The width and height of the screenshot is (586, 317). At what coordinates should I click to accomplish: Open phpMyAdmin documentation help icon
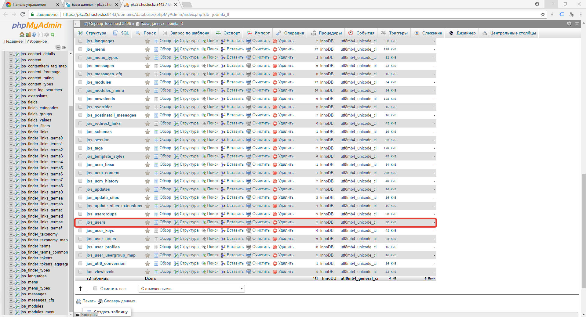pyautogui.click(x=34, y=34)
